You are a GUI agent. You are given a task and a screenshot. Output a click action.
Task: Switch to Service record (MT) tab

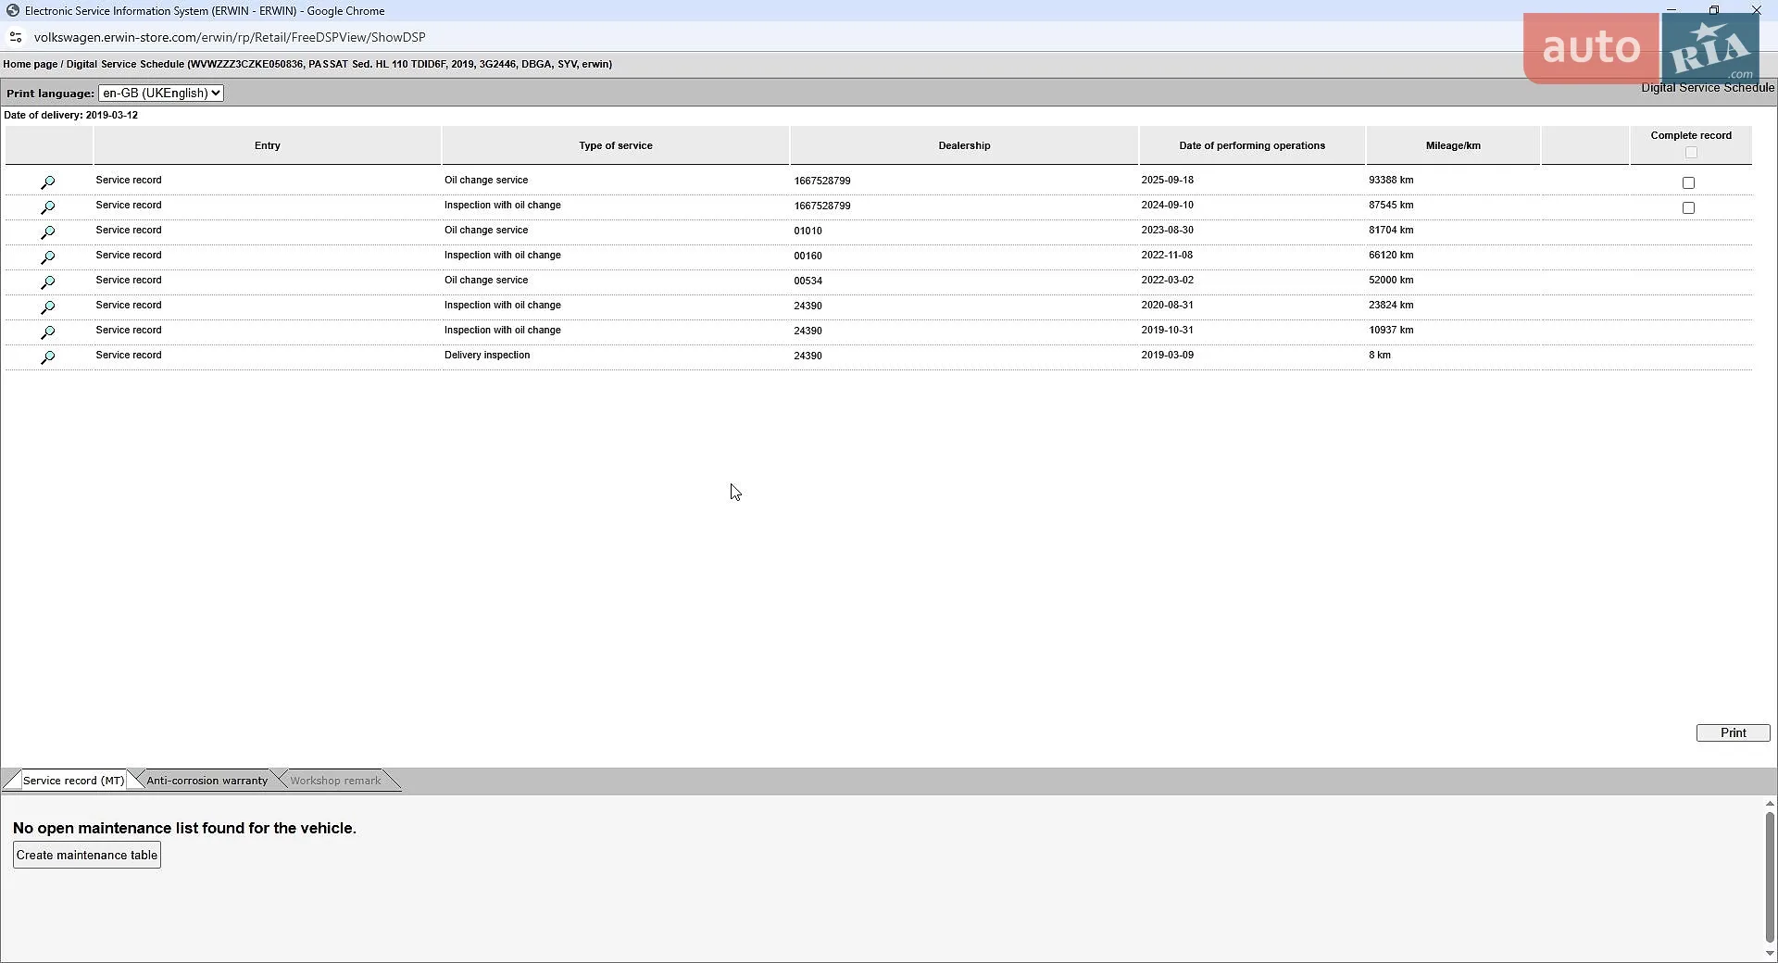point(73,781)
